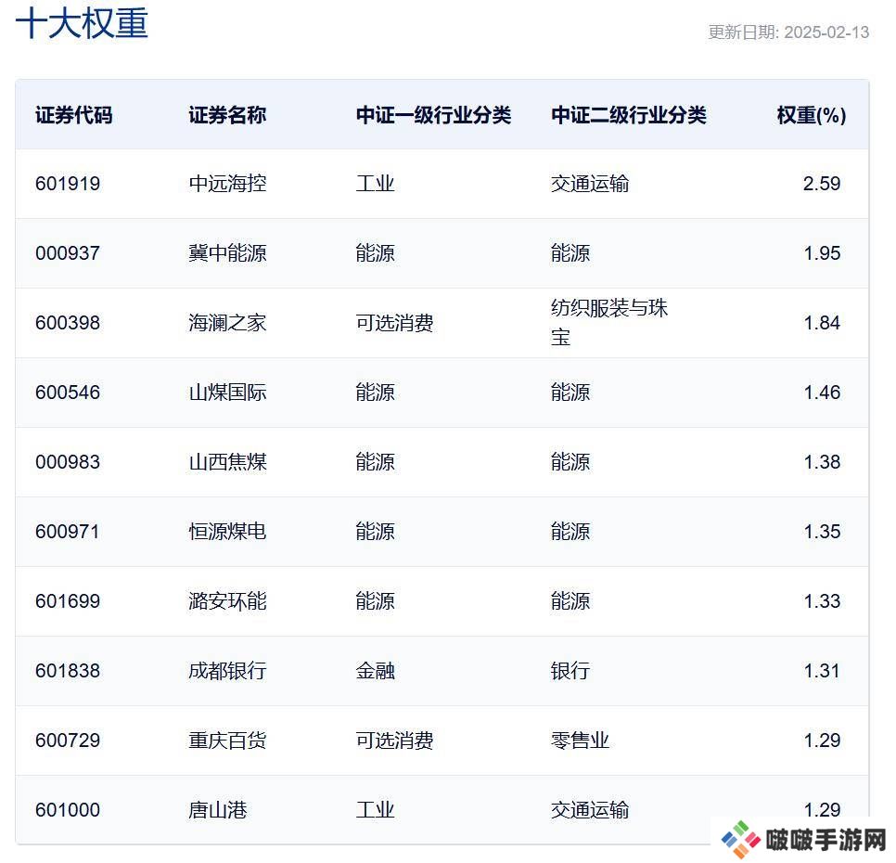Select the name 中远海控
The image size is (896, 863).
[x=227, y=184]
